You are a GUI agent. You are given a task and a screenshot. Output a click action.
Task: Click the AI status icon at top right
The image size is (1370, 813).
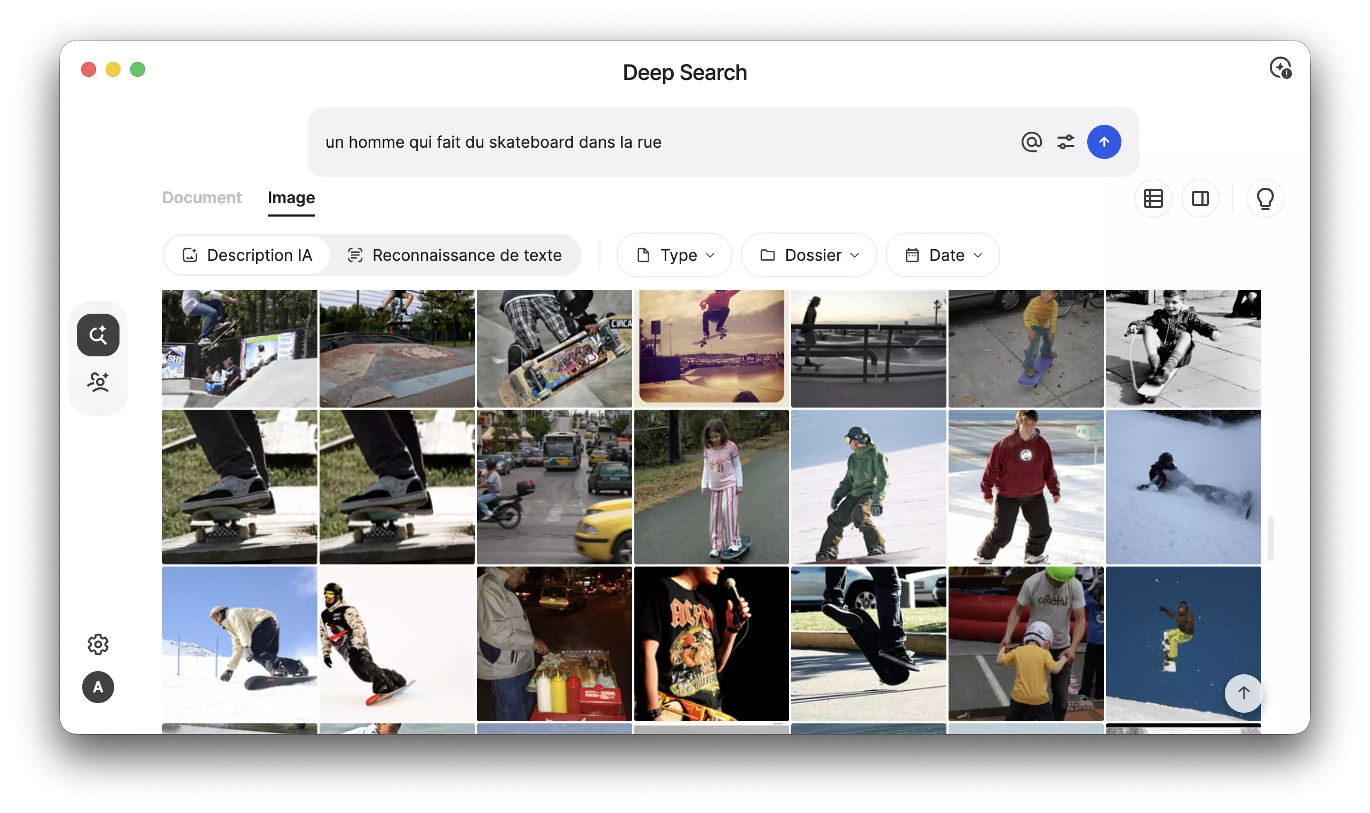[x=1280, y=68]
